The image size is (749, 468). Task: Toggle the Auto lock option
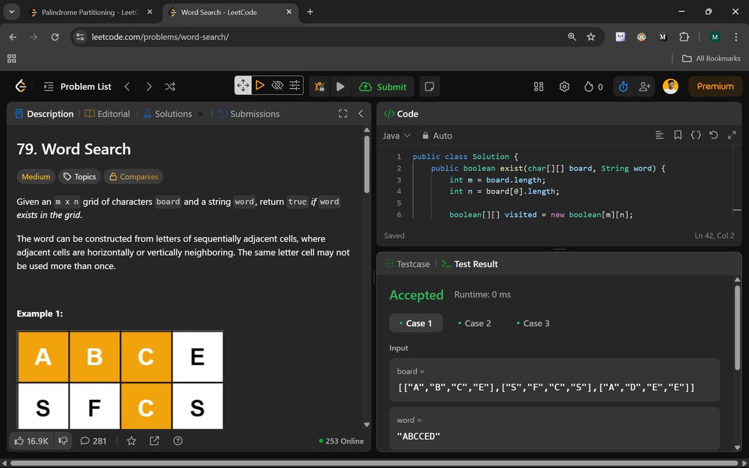click(437, 135)
